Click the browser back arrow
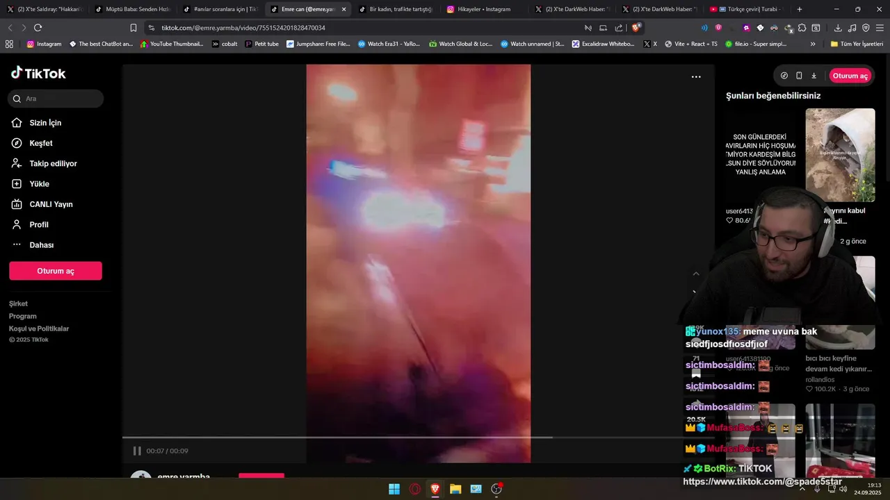 click(x=10, y=28)
